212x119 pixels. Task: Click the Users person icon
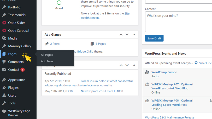tap(4, 96)
